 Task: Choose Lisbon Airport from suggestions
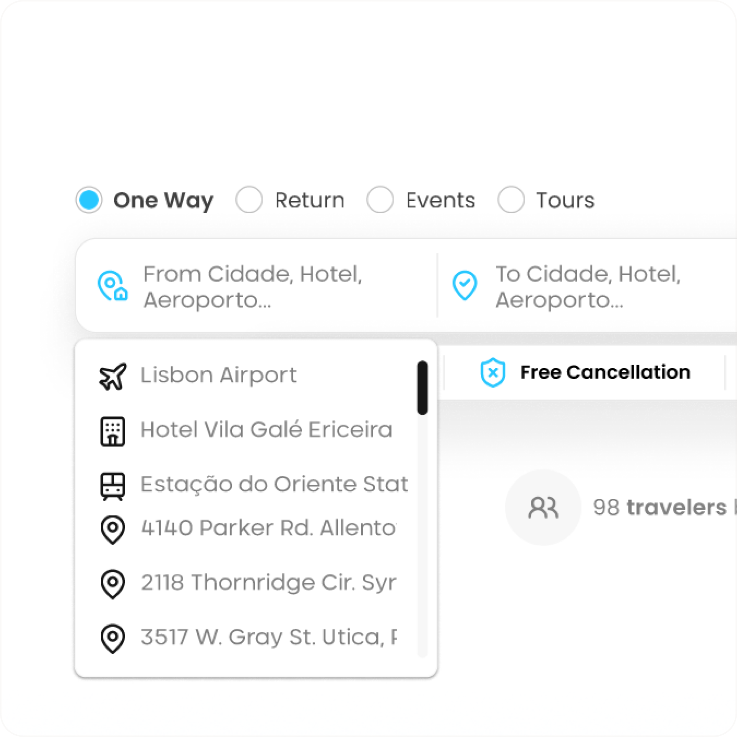[x=219, y=375]
